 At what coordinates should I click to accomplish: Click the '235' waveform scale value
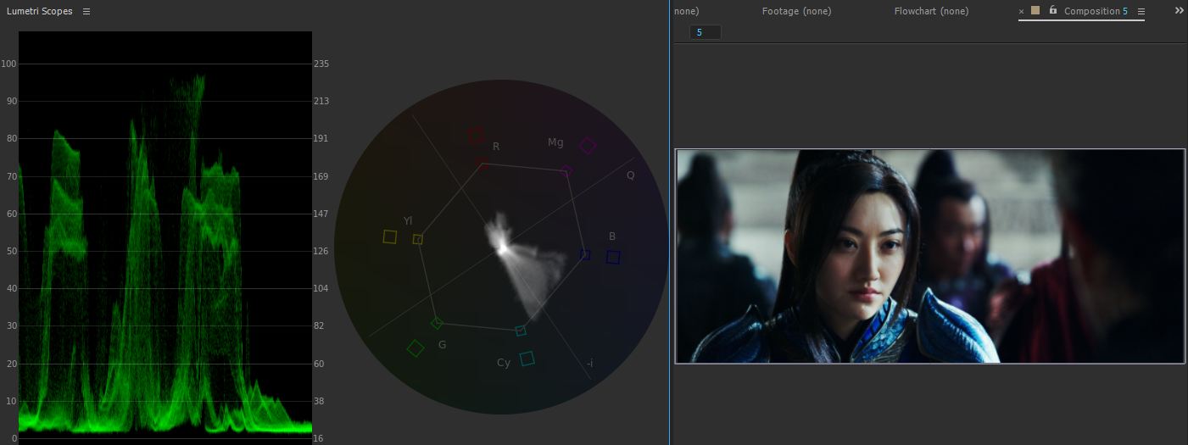[x=321, y=64]
